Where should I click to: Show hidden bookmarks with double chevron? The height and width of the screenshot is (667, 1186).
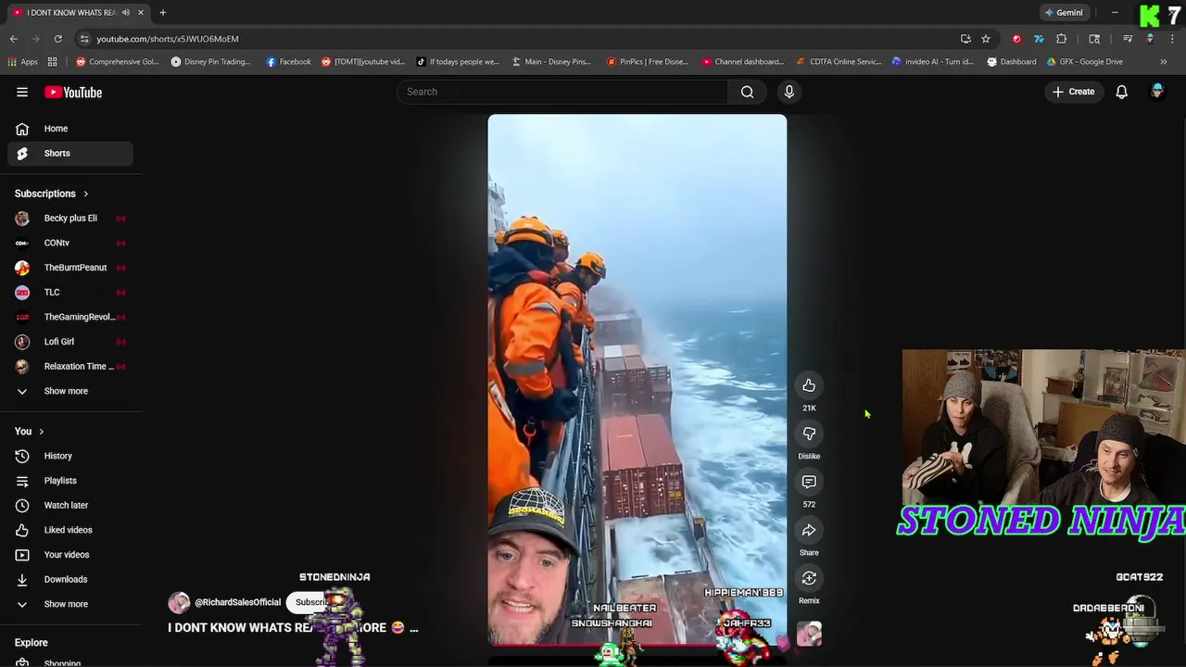click(1163, 62)
